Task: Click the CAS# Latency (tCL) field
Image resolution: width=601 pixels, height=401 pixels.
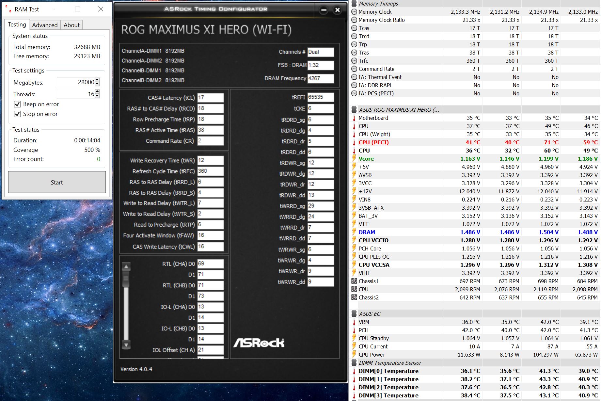Action: tap(211, 98)
